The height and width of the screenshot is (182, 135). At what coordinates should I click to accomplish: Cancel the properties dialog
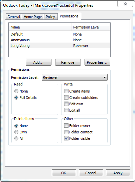tap(91, 173)
